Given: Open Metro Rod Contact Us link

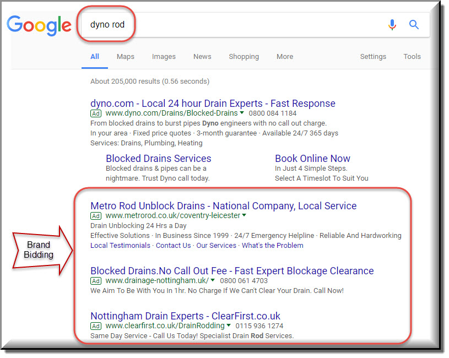Looking at the screenshot, I should point(173,246).
